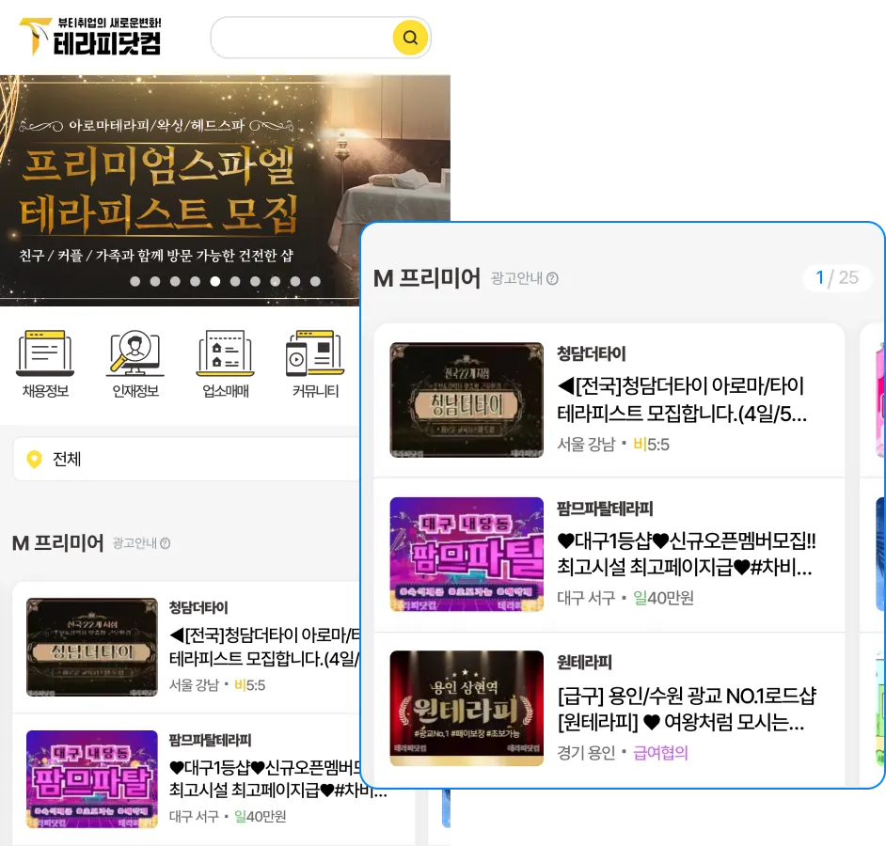The image size is (886, 846).
Task: Click 광고안내 help icon in left panel
Action: tap(165, 543)
